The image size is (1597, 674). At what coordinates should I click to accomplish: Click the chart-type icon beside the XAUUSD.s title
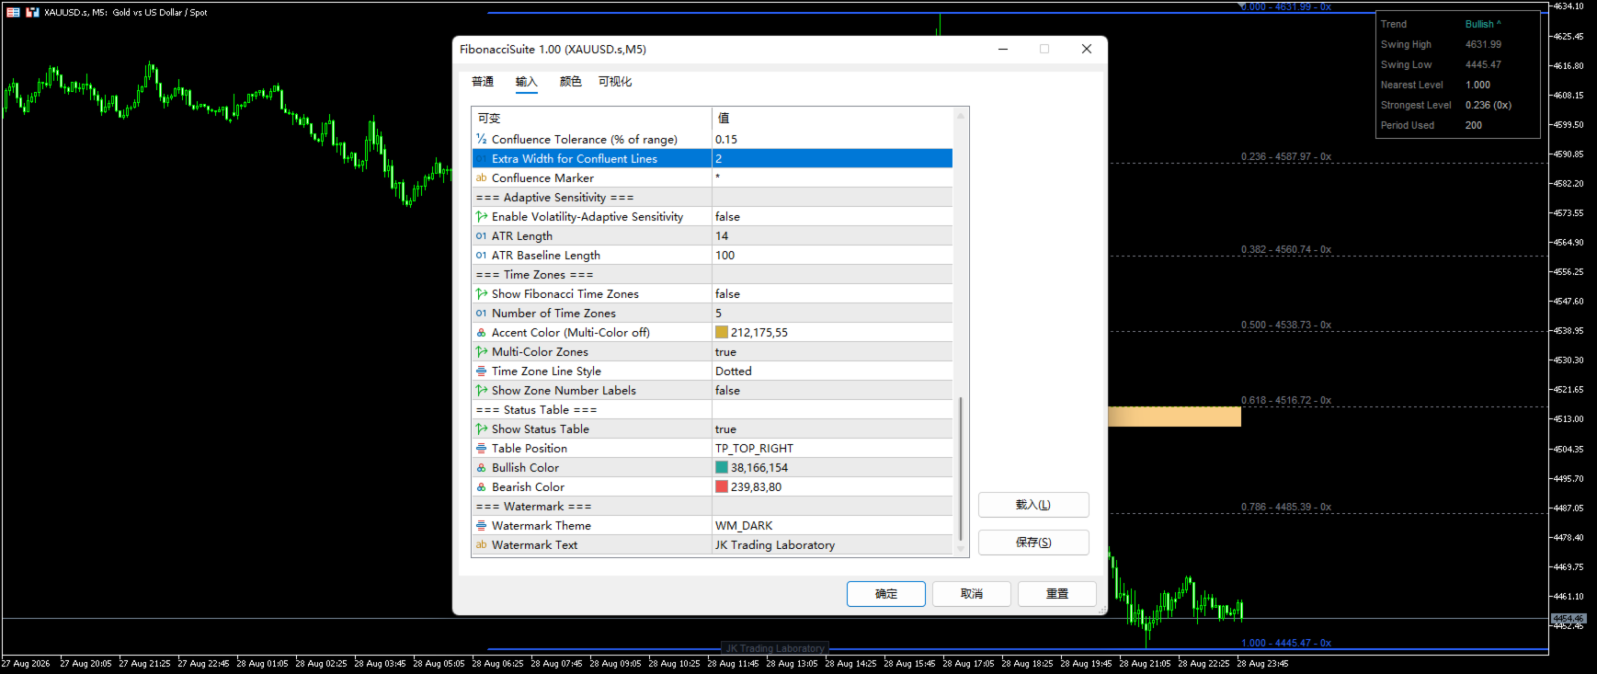tap(32, 12)
